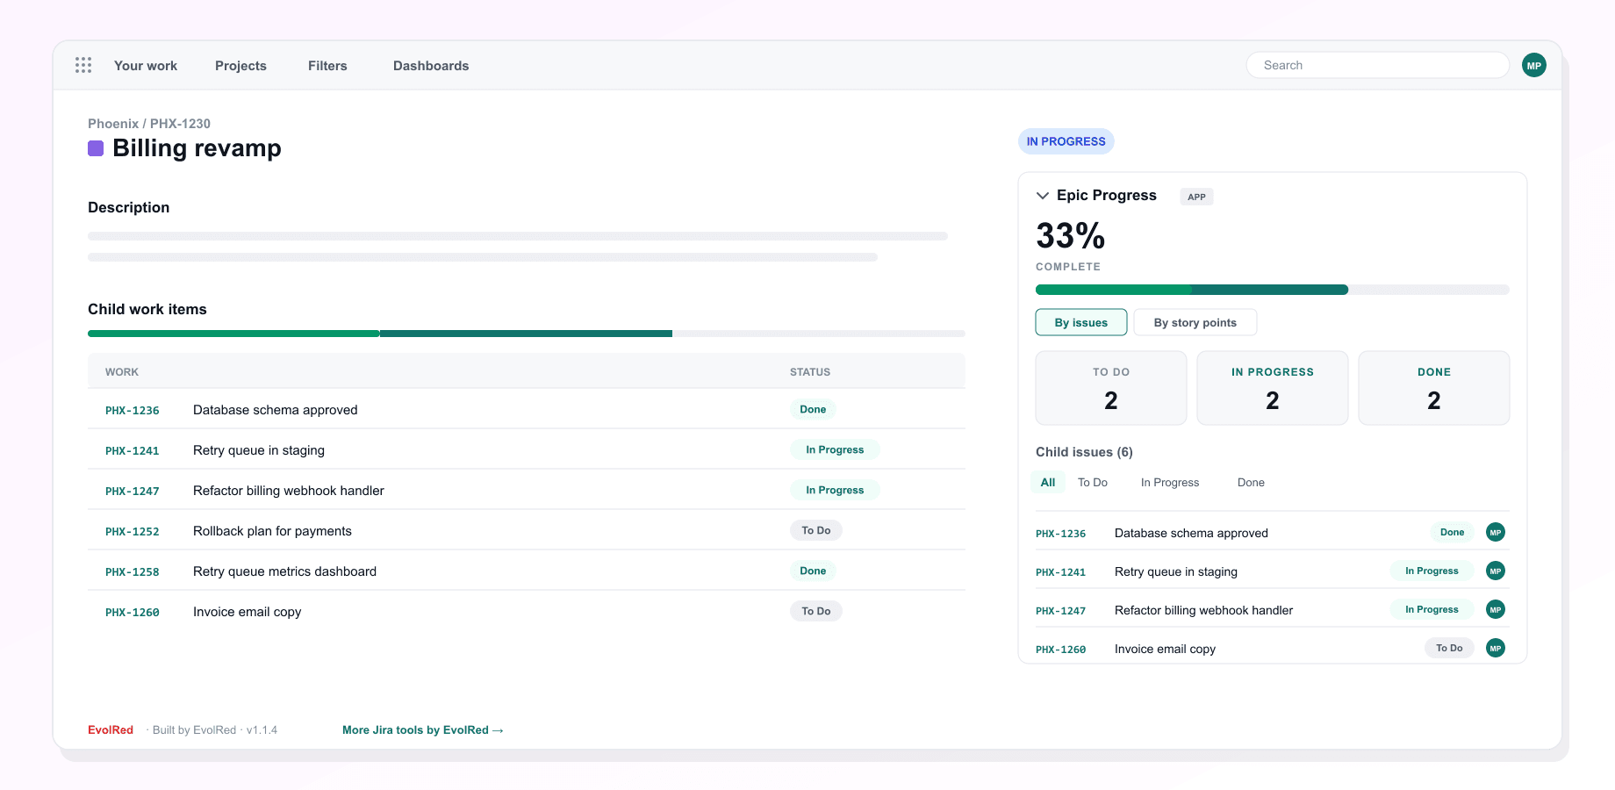The width and height of the screenshot is (1615, 790).
Task: Click the 33% complete figure
Action: click(1071, 235)
